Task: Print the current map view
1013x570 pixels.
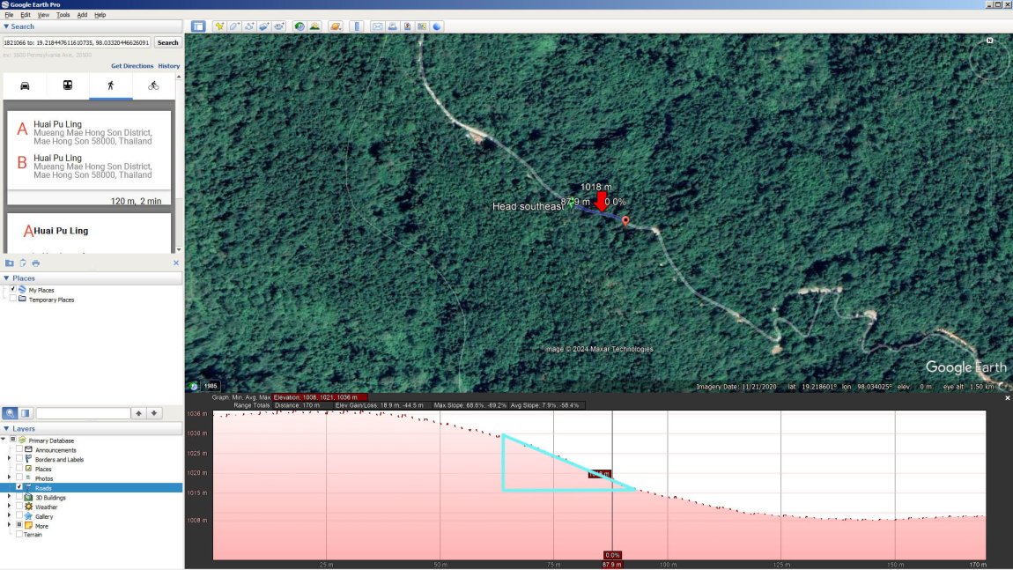Action: 391,26
